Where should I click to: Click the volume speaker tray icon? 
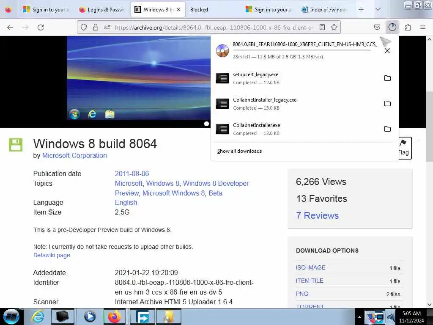(x=391, y=317)
